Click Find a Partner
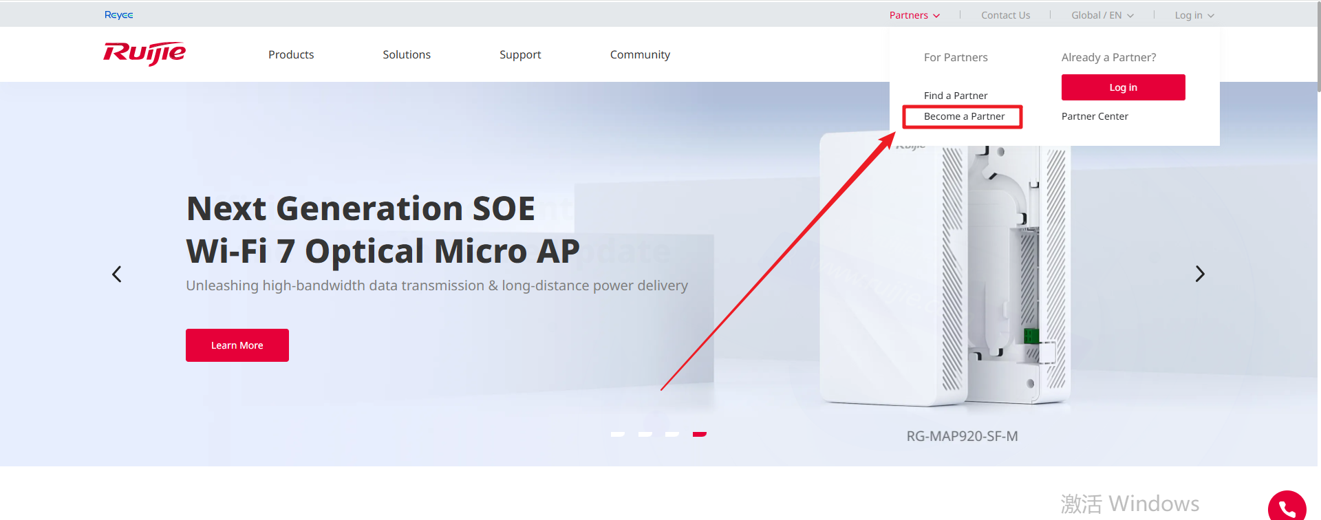Image resolution: width=1321 pixels, height=520 pixels. tap(956, 96)
